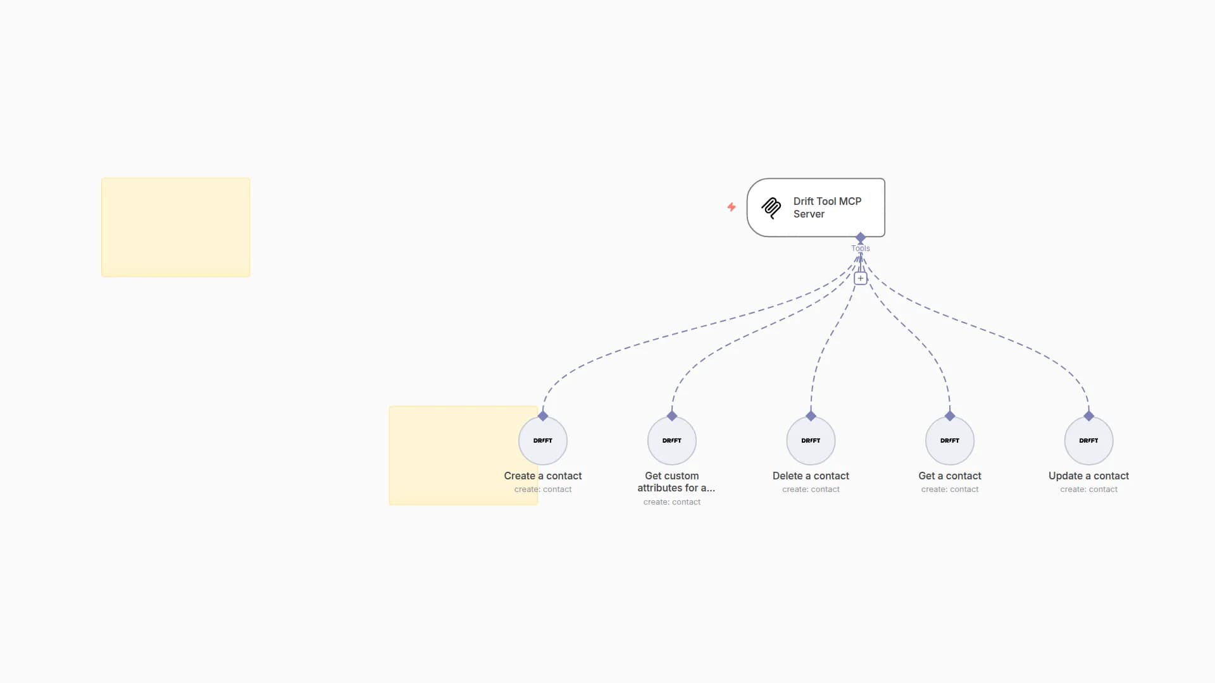Click the diamond connector atop Delete a contact

(x=811, y=416)
